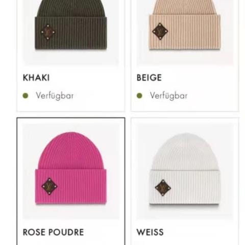
Task: Choose the Beige color option card
Action: pyautogui.click(x=185, y=56)
